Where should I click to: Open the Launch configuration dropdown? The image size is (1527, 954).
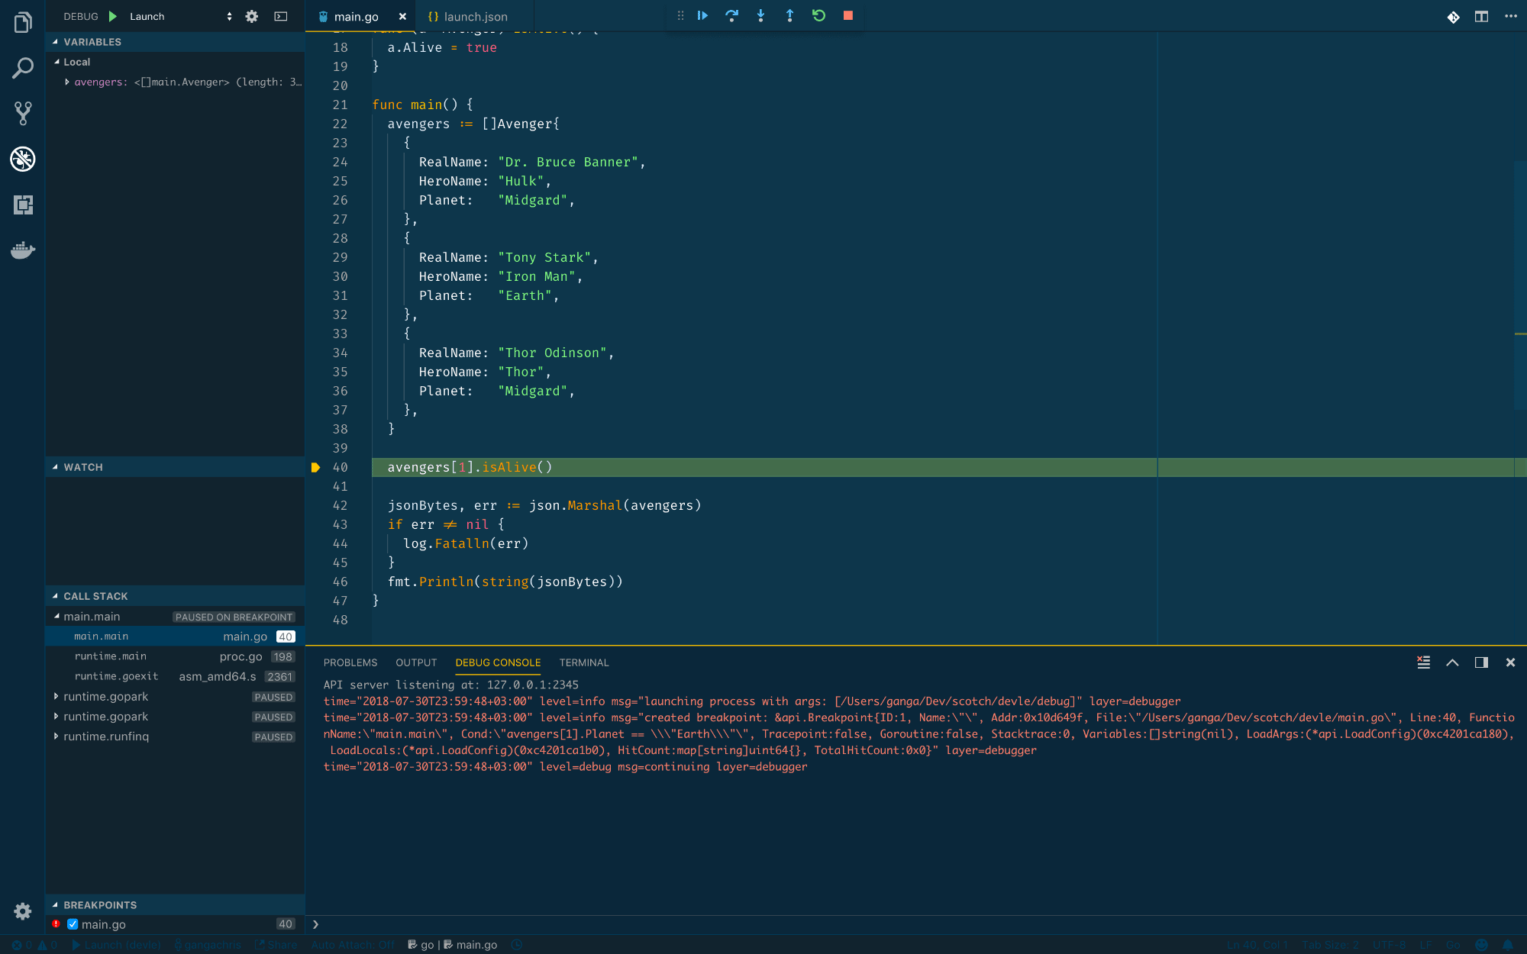pyautogui.click(x=228, y=16)
